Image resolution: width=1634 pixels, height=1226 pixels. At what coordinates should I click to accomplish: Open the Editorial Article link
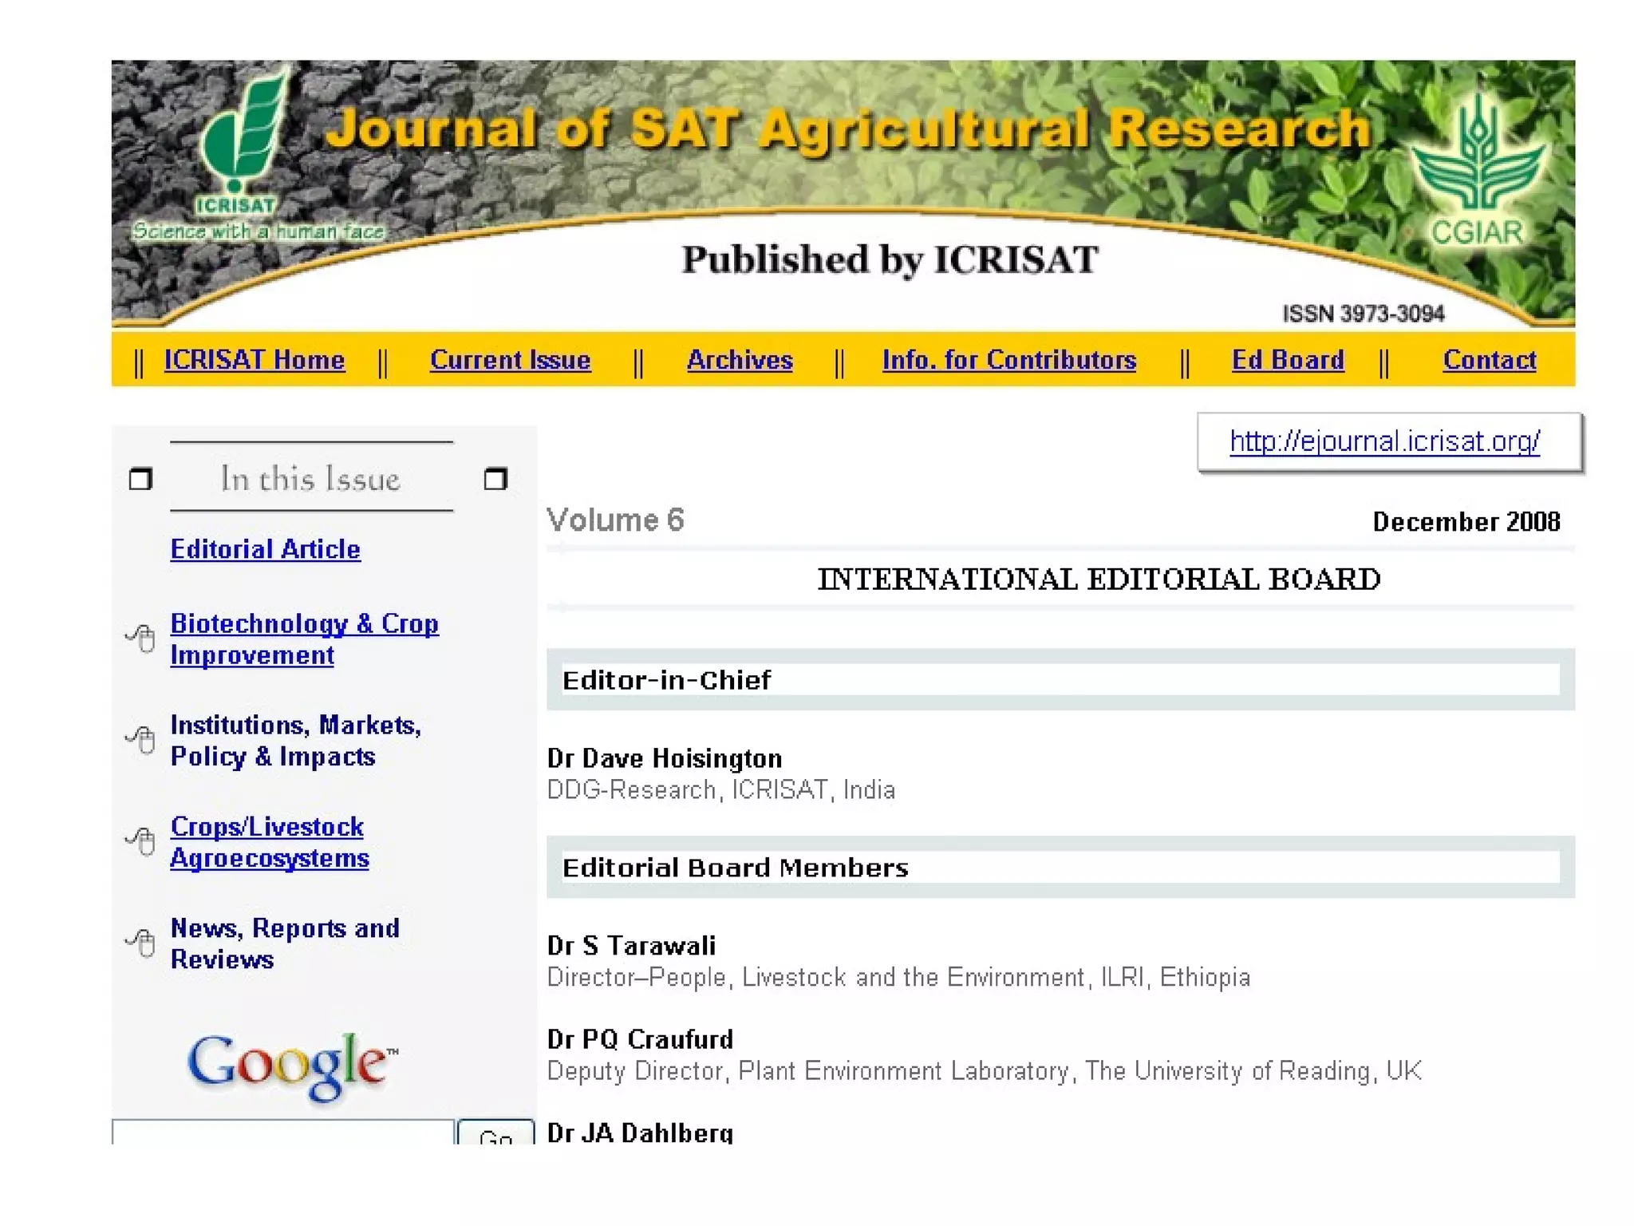(x=265, y=549)
